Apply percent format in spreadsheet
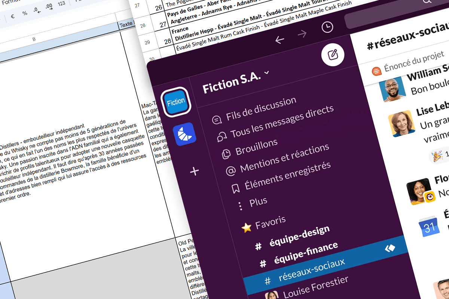 coord(25,13)
